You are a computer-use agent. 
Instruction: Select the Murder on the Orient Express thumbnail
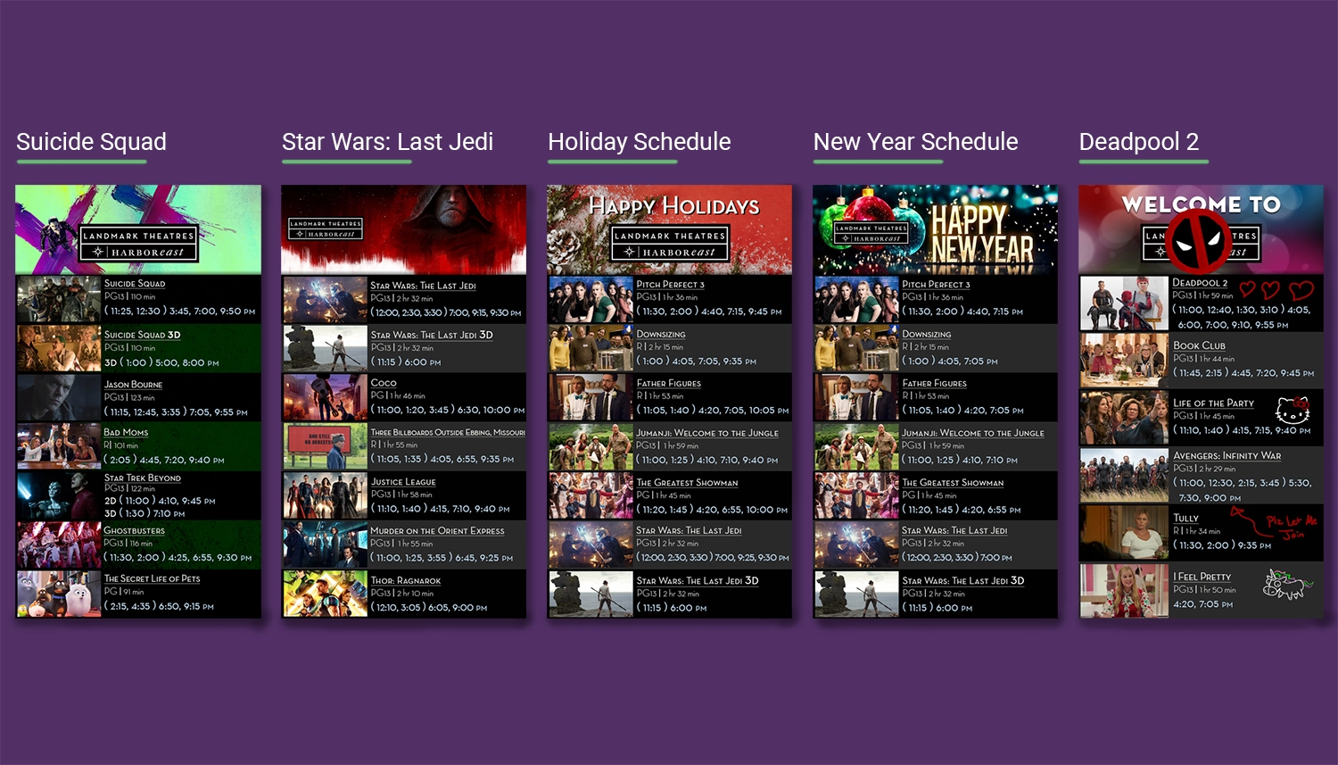[325, 545]
